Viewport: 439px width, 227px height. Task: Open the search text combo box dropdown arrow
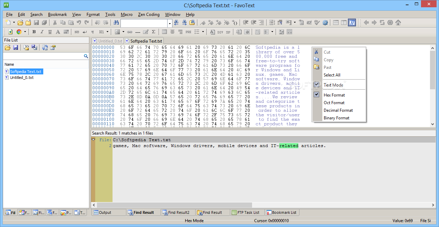(170, 23)
